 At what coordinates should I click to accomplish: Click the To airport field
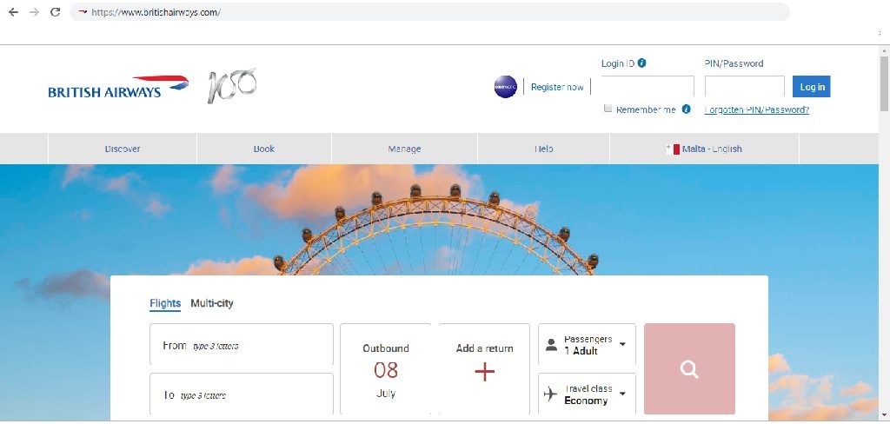pyautogui.click(x=242, y=394)
